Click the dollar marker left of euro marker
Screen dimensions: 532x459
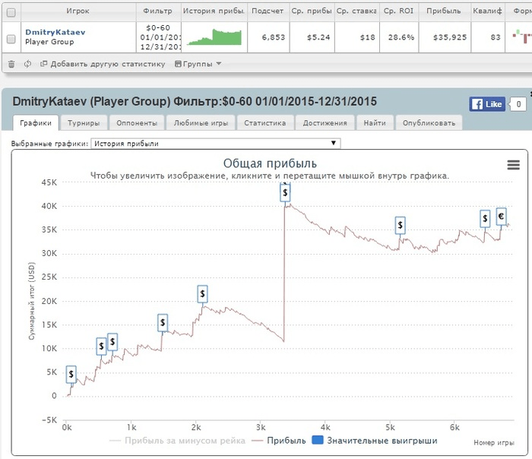[x=485, y=218]
